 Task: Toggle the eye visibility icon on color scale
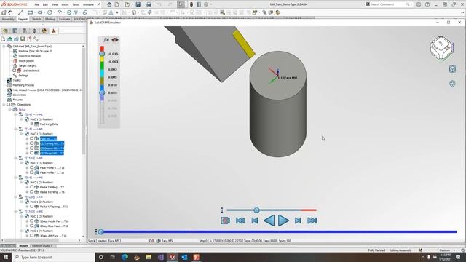(115, 39)
